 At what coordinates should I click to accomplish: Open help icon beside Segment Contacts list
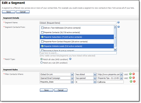click(x=118, y=27)
